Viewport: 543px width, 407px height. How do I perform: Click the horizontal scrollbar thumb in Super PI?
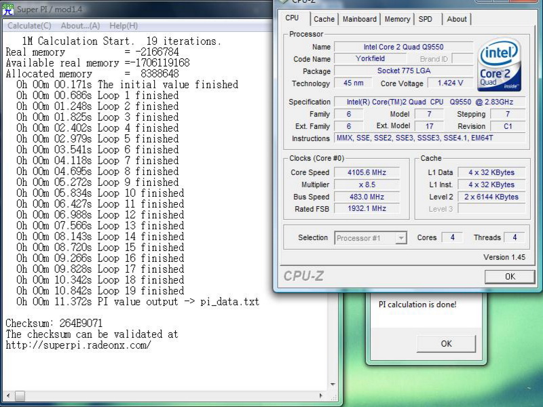[x=20, y=395]
